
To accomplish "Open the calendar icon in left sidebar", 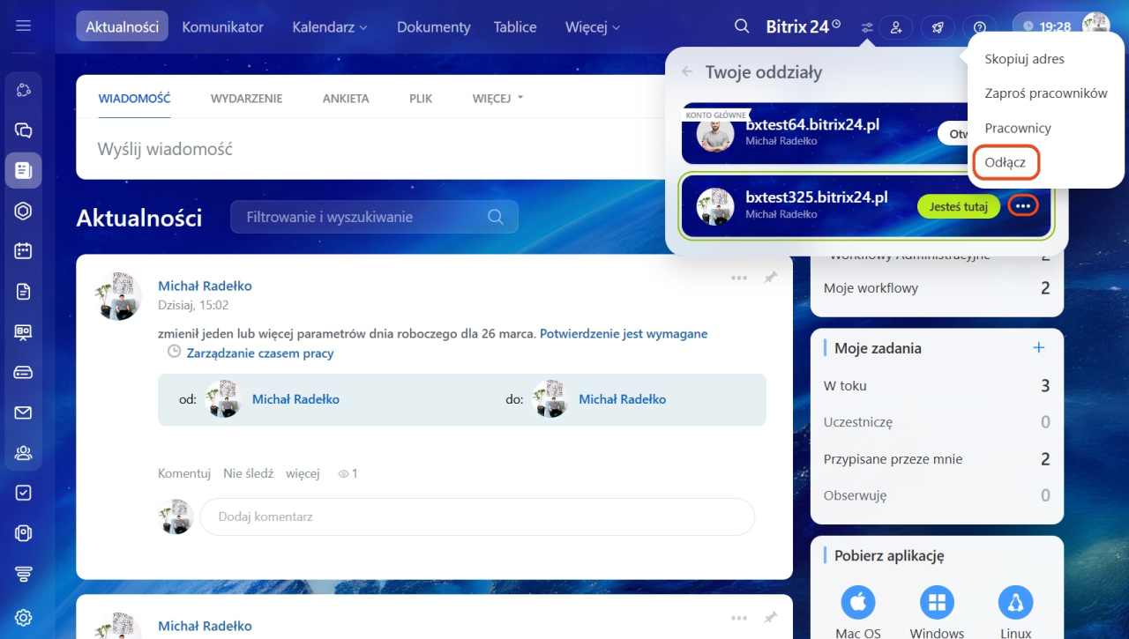I will click(24, 251).
